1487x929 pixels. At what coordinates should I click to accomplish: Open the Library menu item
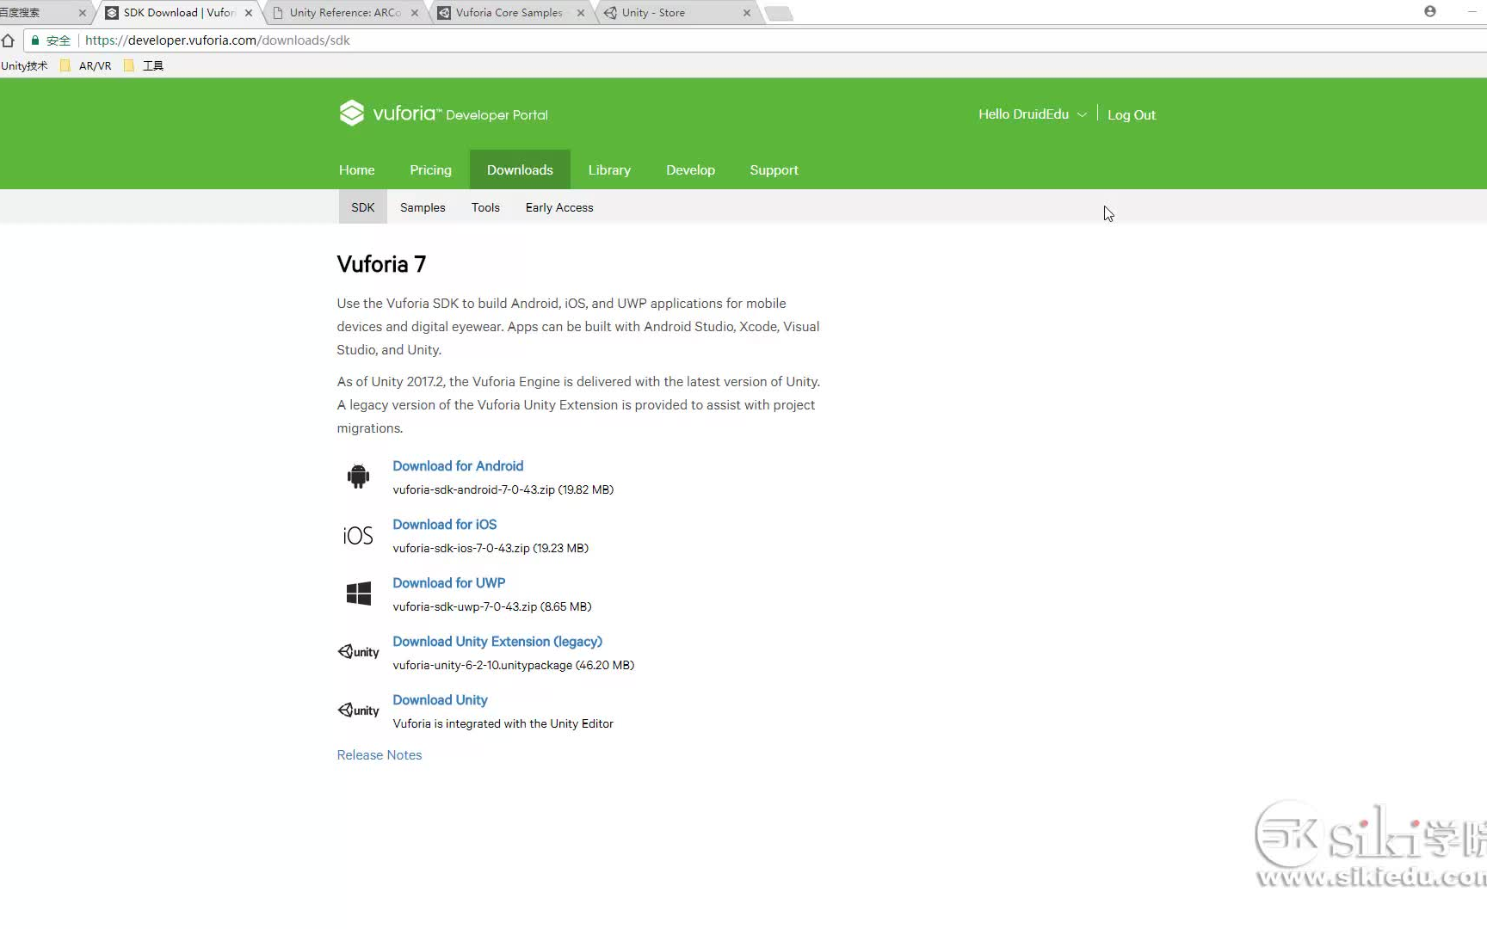point(609,169)
